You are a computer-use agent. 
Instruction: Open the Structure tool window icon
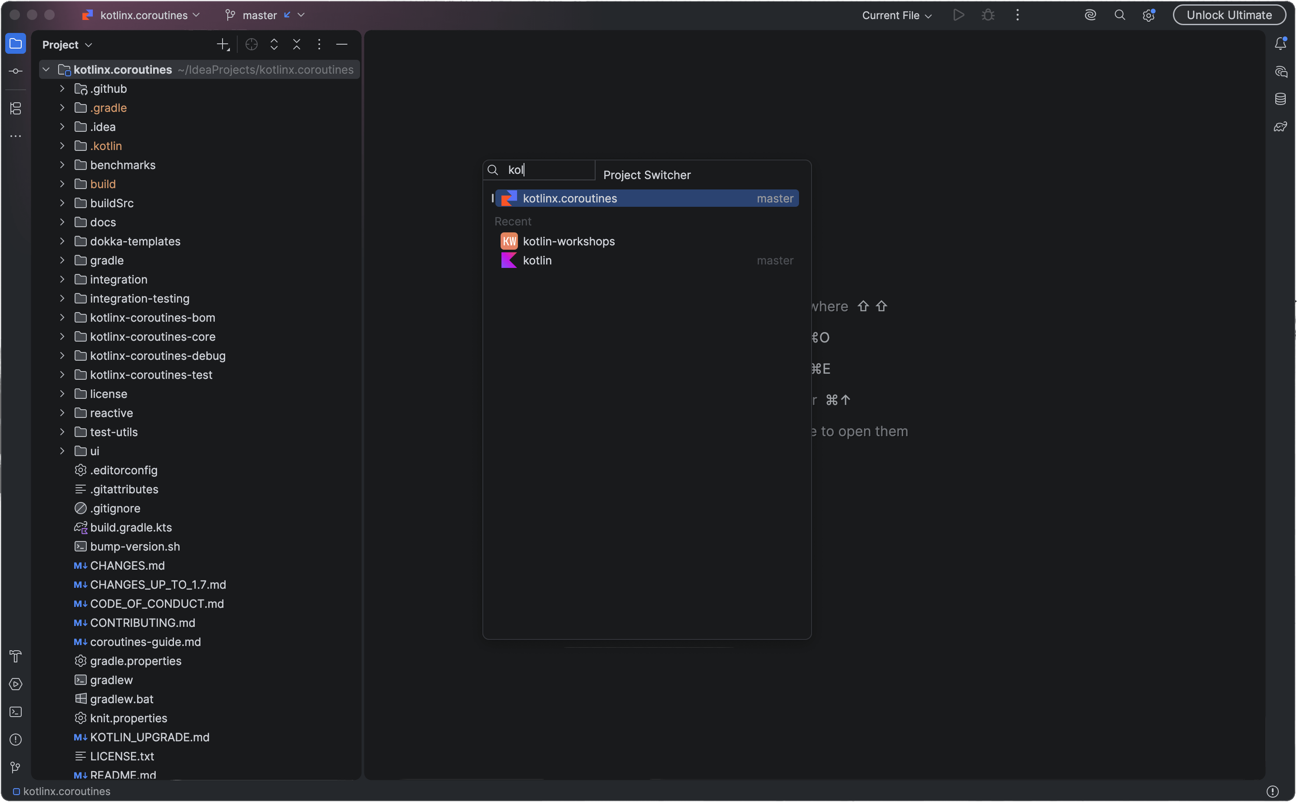(x=15, y=109)
